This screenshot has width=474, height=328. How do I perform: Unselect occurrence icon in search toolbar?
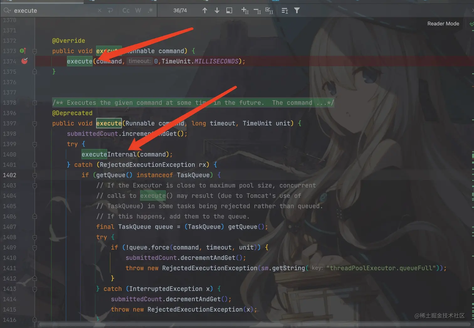pyautogui.click(x=257, y=11)
